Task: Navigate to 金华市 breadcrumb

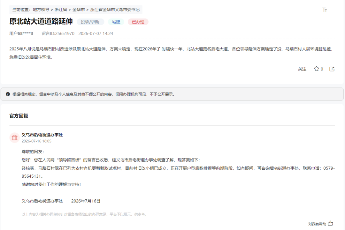Action: click(x=79, y=10)
